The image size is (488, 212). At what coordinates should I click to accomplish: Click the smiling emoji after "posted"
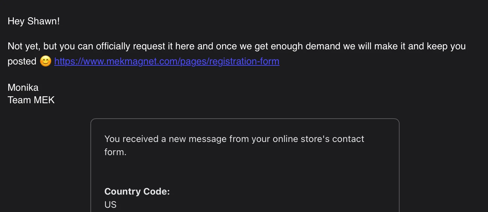click(46, 61)
